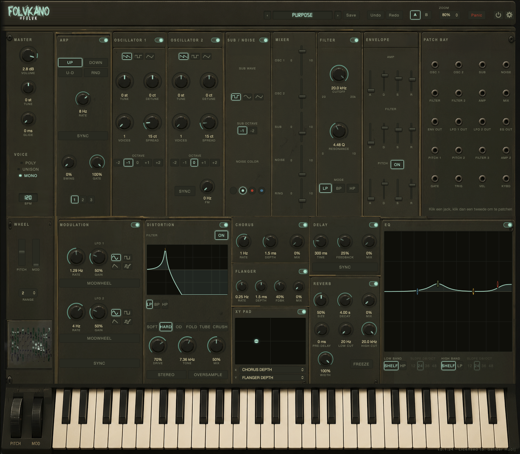The image size is (520, 454).
Task: Toggle the ARP section on/off
Action: [103, 40]
